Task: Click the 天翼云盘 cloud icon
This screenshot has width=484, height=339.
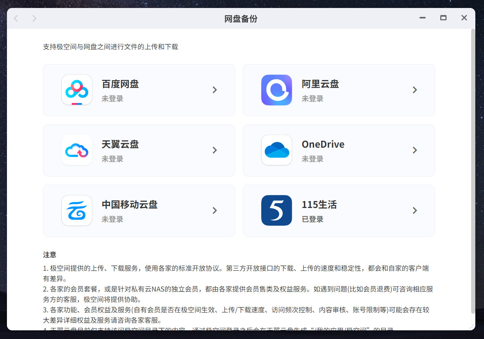Action: (77, 150)
